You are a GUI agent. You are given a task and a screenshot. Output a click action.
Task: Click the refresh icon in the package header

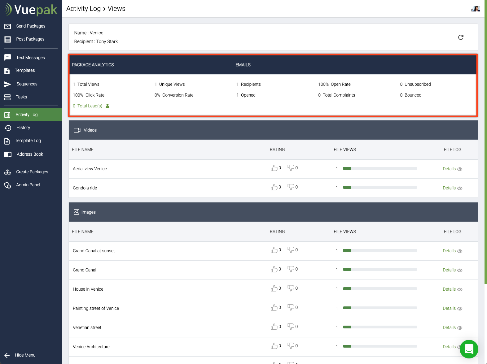tap(461, 37)
